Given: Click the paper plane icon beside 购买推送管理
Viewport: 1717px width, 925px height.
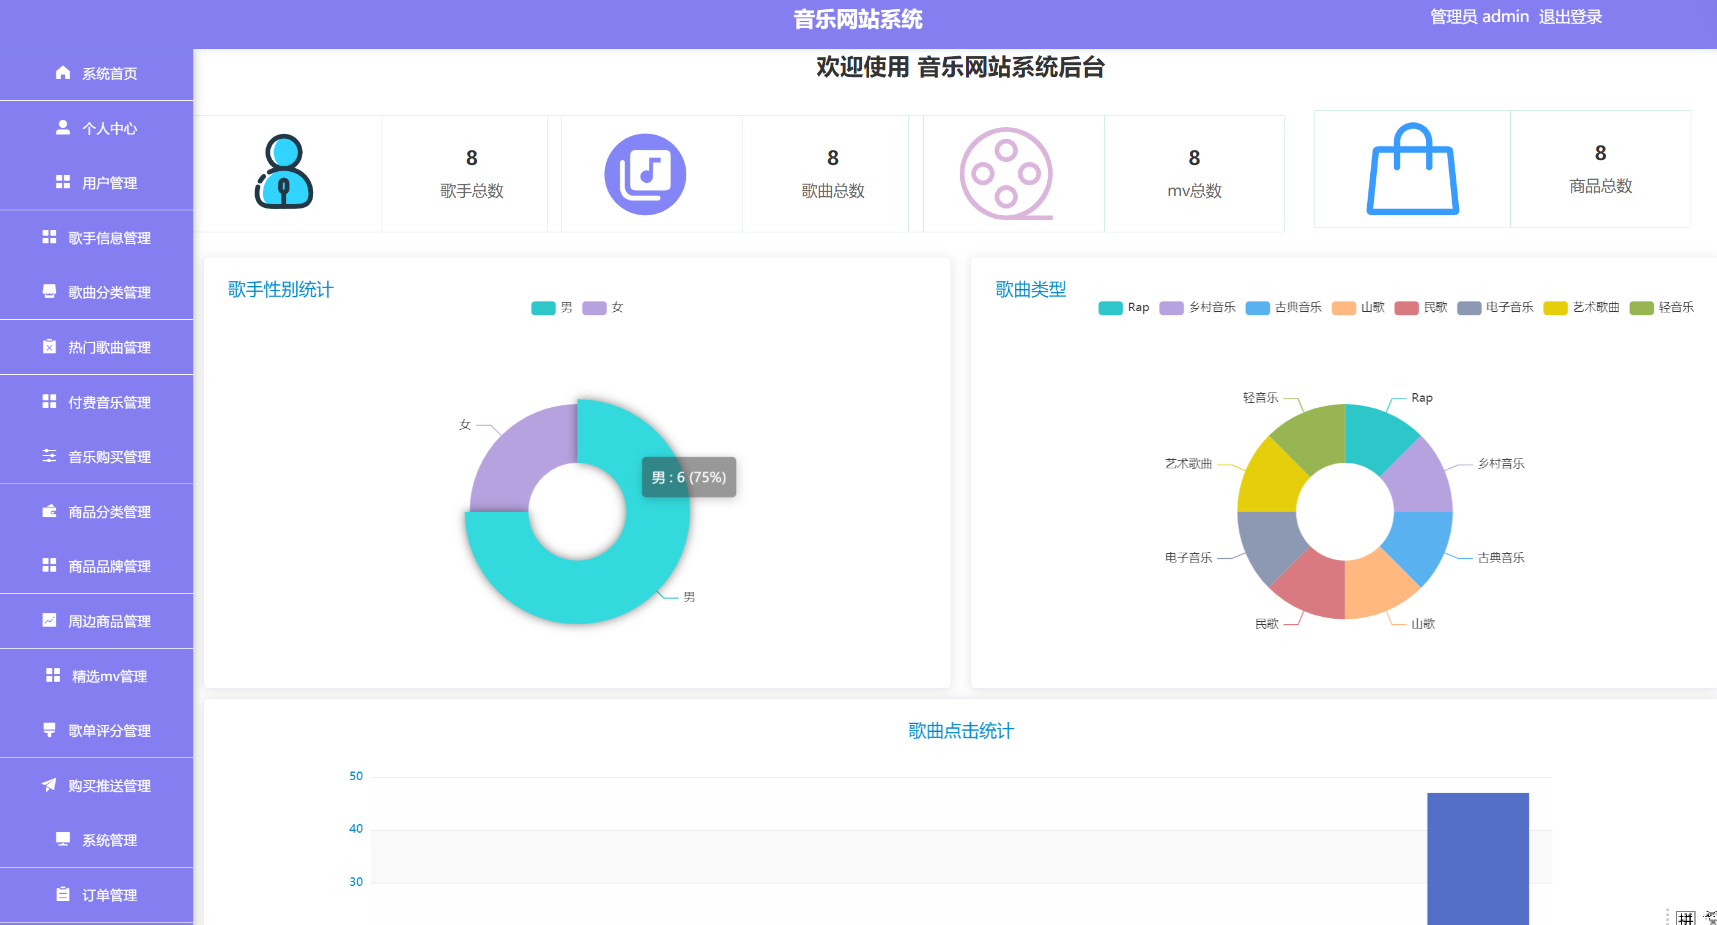Looking at the screenshot, I should tap(50, 785).
